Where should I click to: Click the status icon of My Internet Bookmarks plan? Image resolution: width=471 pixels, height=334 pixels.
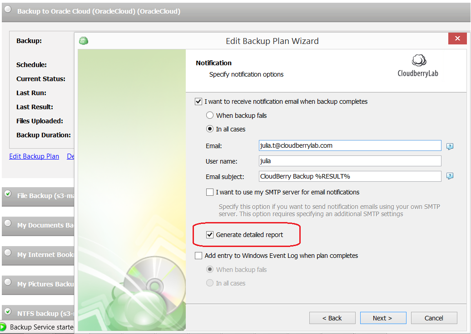[x=8, y=253]
